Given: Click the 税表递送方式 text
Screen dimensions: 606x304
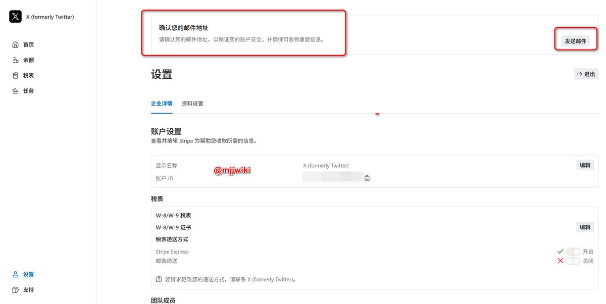Looking at the screenshot, I should [x=172, y=239].
